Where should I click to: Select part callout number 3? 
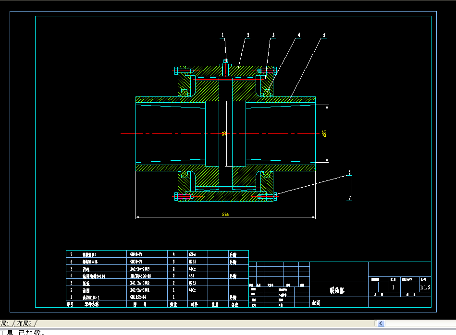(x=273, y=35)
